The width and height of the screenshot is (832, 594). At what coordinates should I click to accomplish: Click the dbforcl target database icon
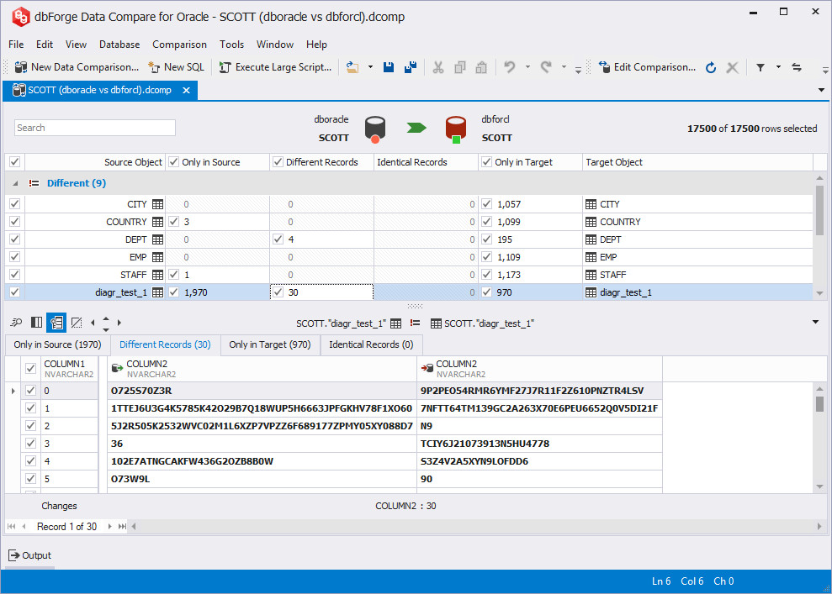point(456,130)
